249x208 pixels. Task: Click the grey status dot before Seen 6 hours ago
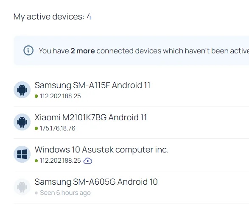pos(36,193)
